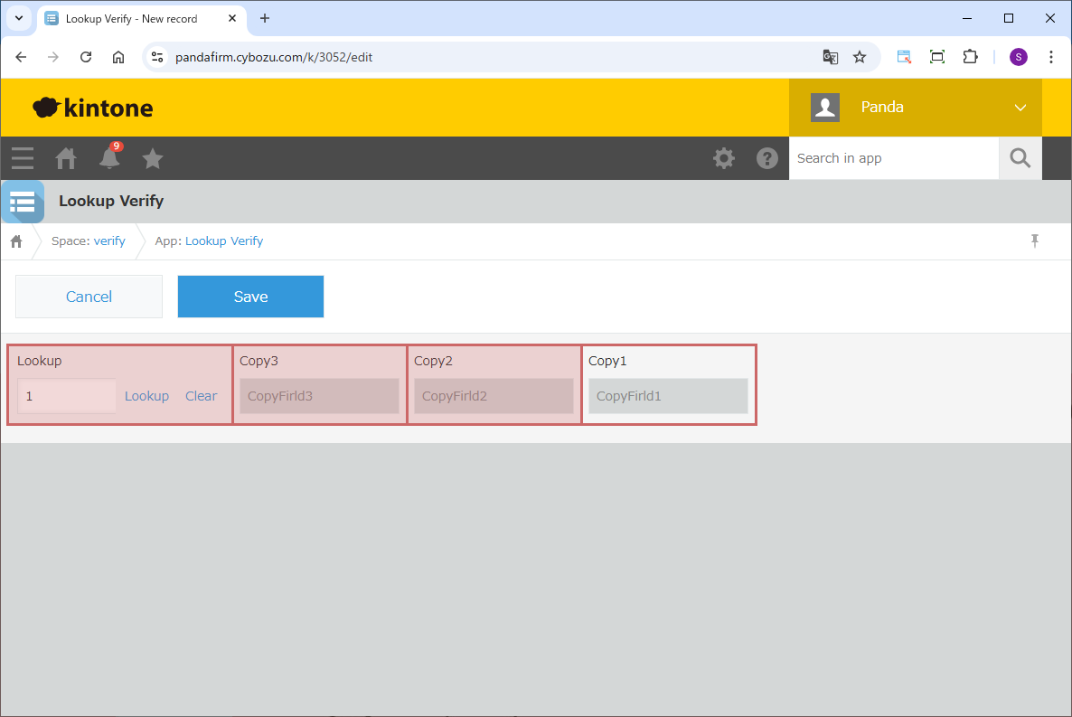Viewport: 1072px width, 717px height.
Task: Go to kintone portal home icon
Action: [x=66, y=158]
